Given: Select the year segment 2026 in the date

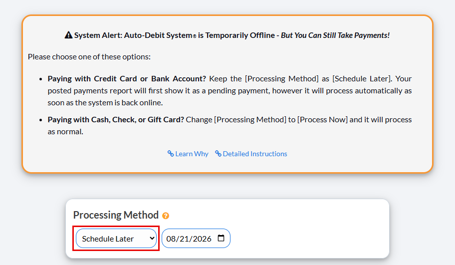Looking at the screenshot, I should tap(202, 239).
